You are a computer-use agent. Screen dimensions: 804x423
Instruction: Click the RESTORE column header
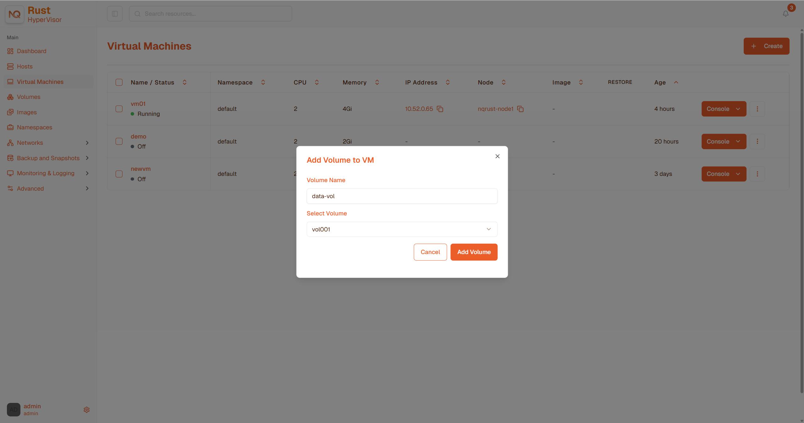(620, 82)
